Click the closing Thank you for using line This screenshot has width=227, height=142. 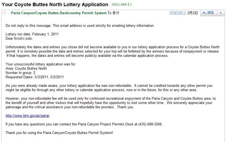59,133
